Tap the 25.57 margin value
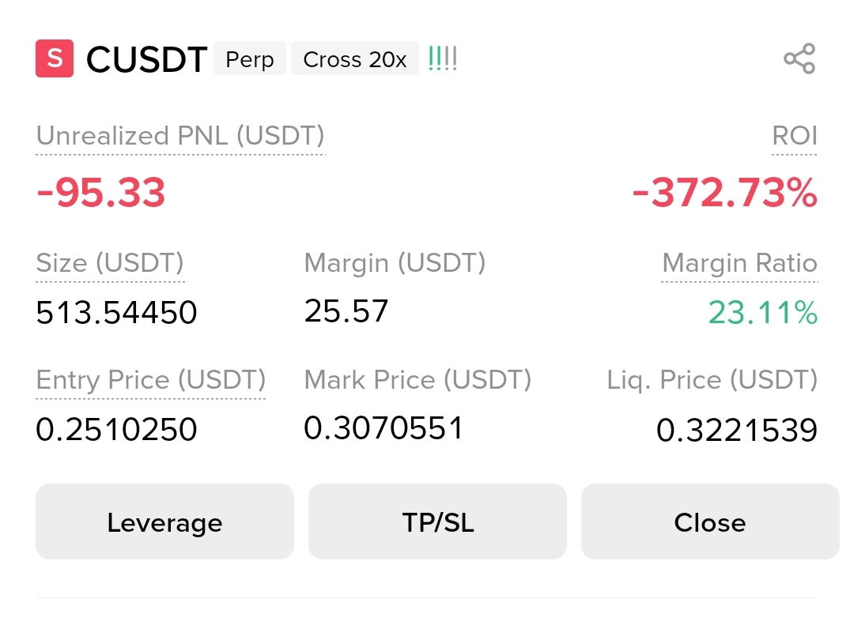 (x=346, y=311)
